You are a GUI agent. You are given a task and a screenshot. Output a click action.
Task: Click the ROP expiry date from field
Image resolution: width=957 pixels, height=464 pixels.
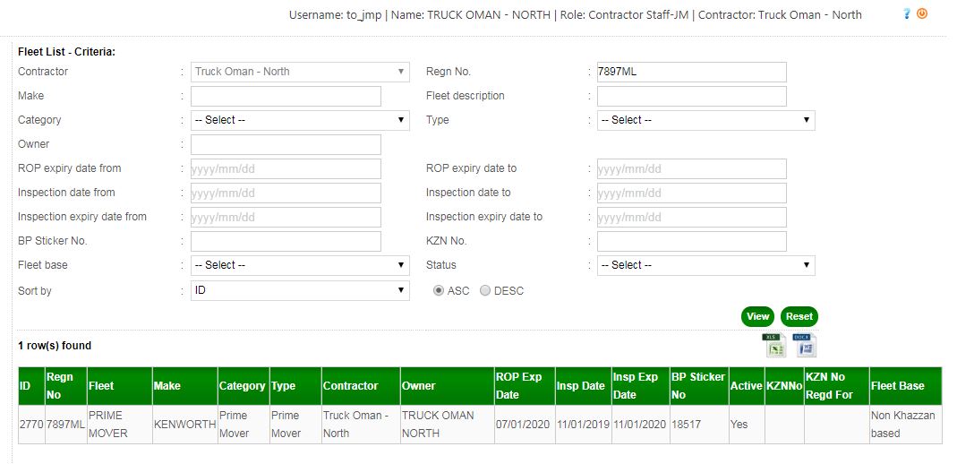(286, 168)
